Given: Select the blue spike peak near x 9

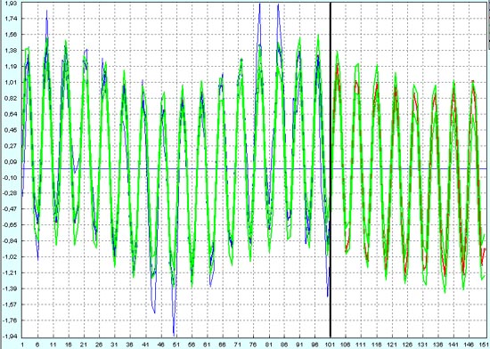Looking at the screenshot, I should tap(47, 12).
